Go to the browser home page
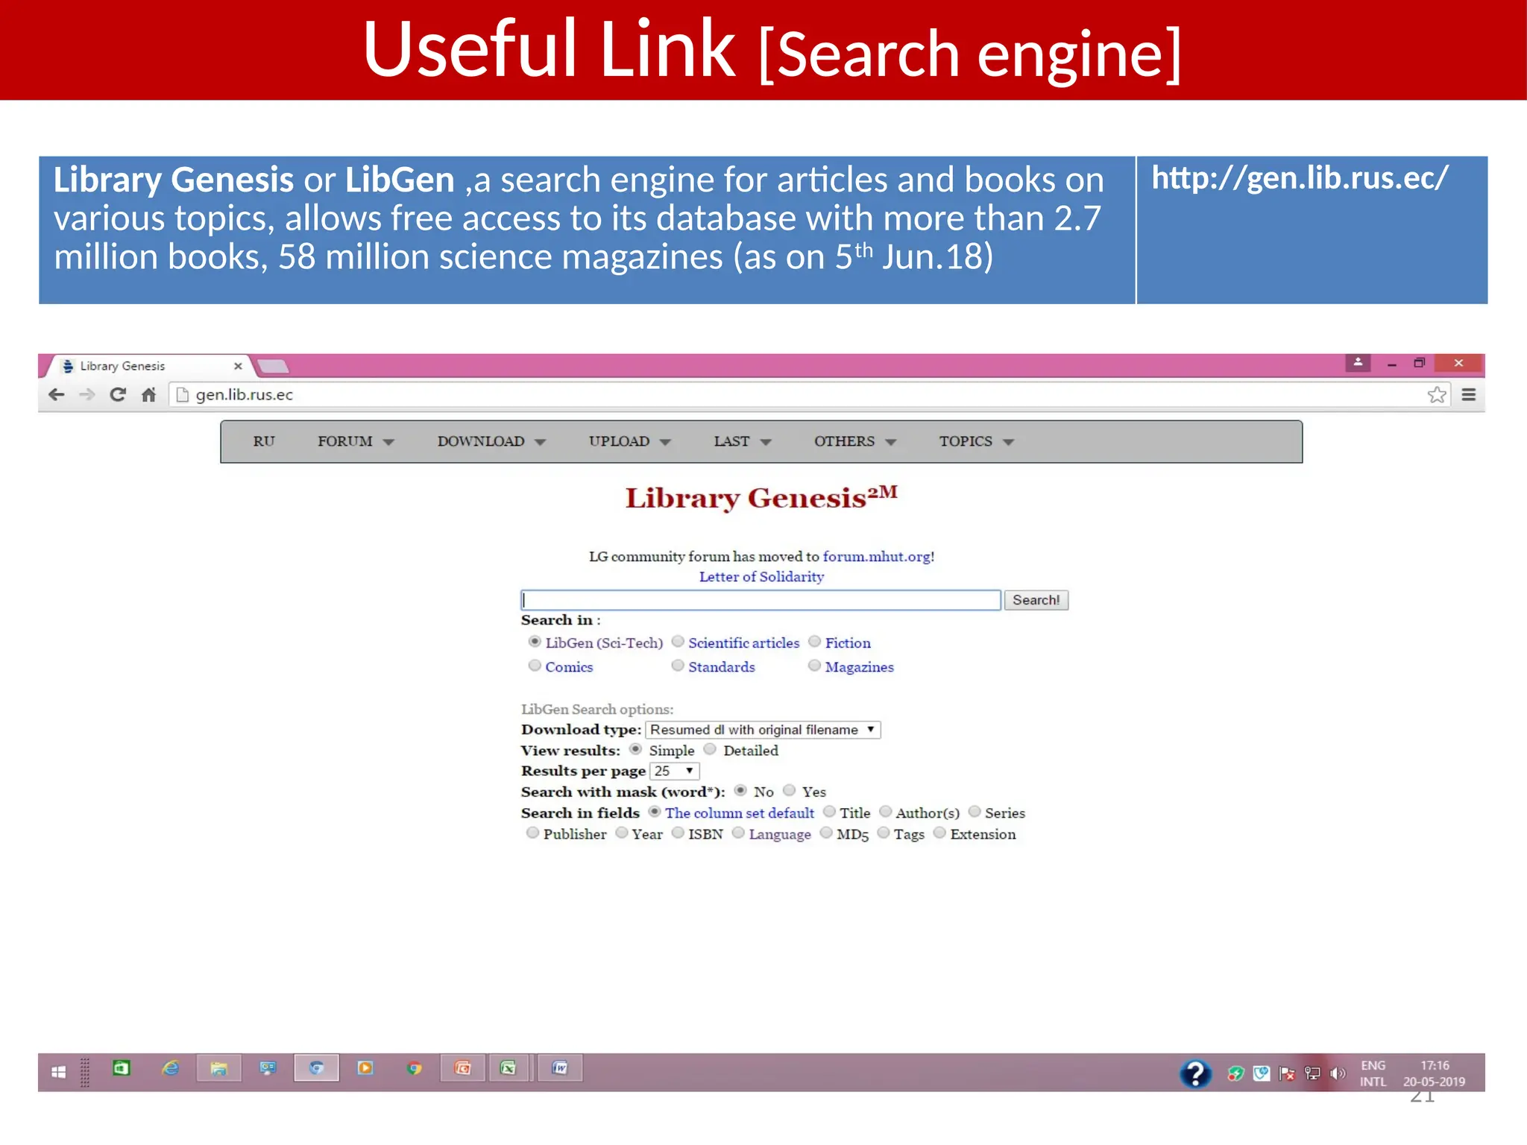 149,394
